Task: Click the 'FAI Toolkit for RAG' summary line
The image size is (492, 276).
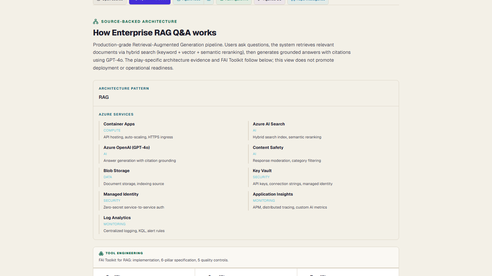Action: (x=164, y=260)
